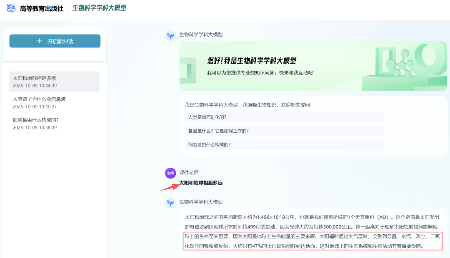
Task: Click the bird avatar beside the distance answer
Action: (170, 202)
